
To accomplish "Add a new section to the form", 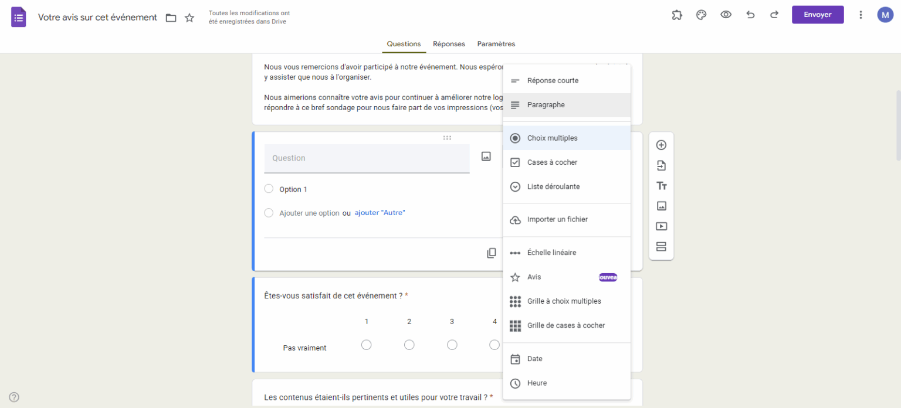I will tap(661, 247).
